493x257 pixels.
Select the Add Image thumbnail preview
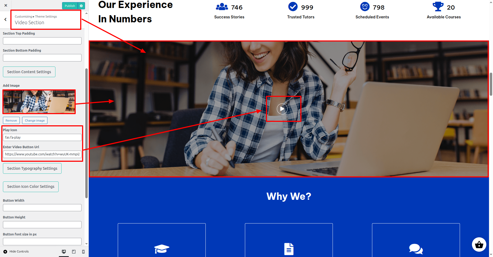[39, 102]
